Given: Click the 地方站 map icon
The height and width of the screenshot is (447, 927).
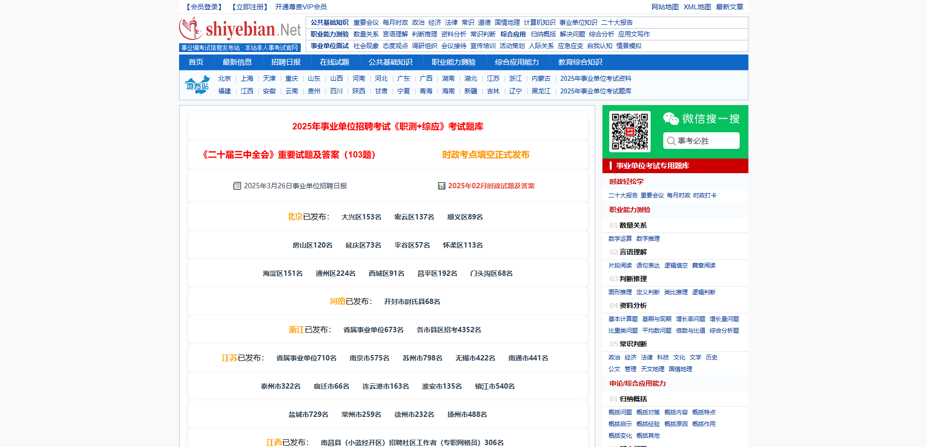Looking at the screenshot, I should click(197, 84).
